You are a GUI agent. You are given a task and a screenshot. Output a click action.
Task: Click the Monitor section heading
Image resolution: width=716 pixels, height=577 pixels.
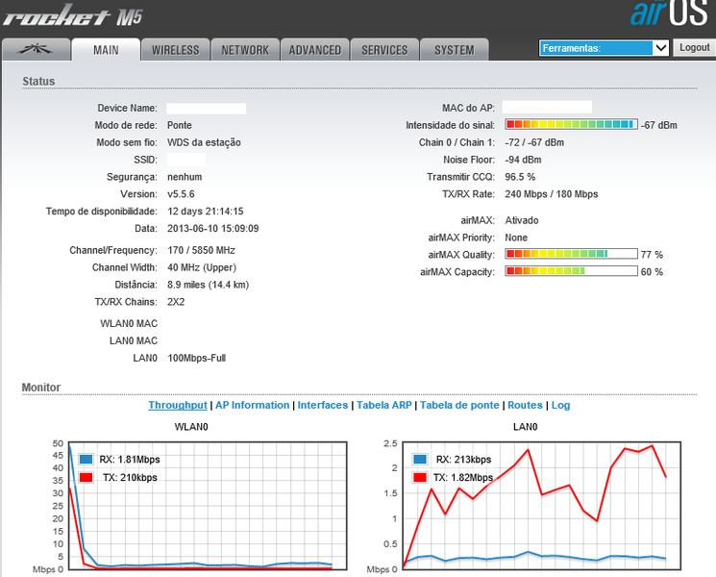coord(41,387)
